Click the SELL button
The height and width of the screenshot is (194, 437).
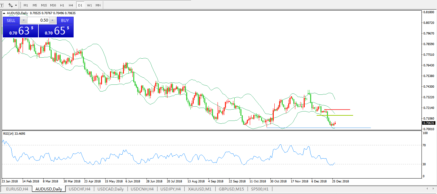click(11, 20)
